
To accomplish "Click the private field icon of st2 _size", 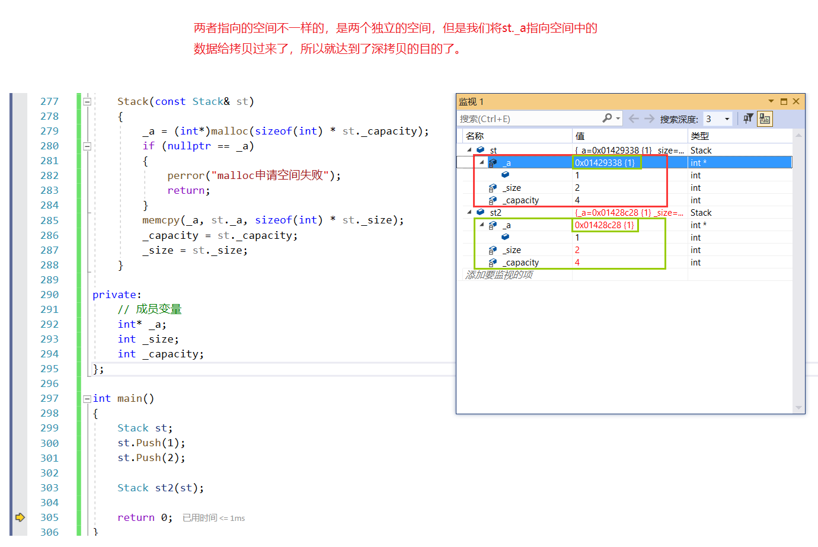I will coord(493,250).
